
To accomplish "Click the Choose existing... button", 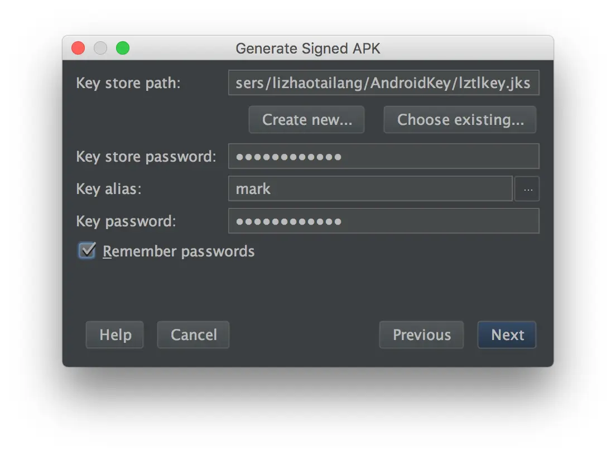I will pos(460,120).
